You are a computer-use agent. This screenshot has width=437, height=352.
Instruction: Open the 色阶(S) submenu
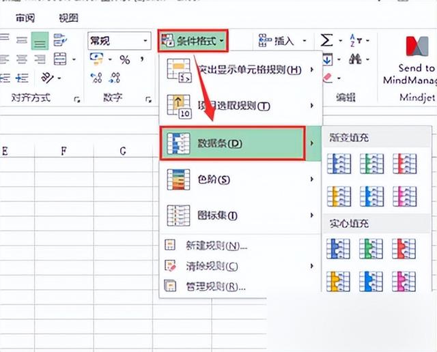(241, 179)
